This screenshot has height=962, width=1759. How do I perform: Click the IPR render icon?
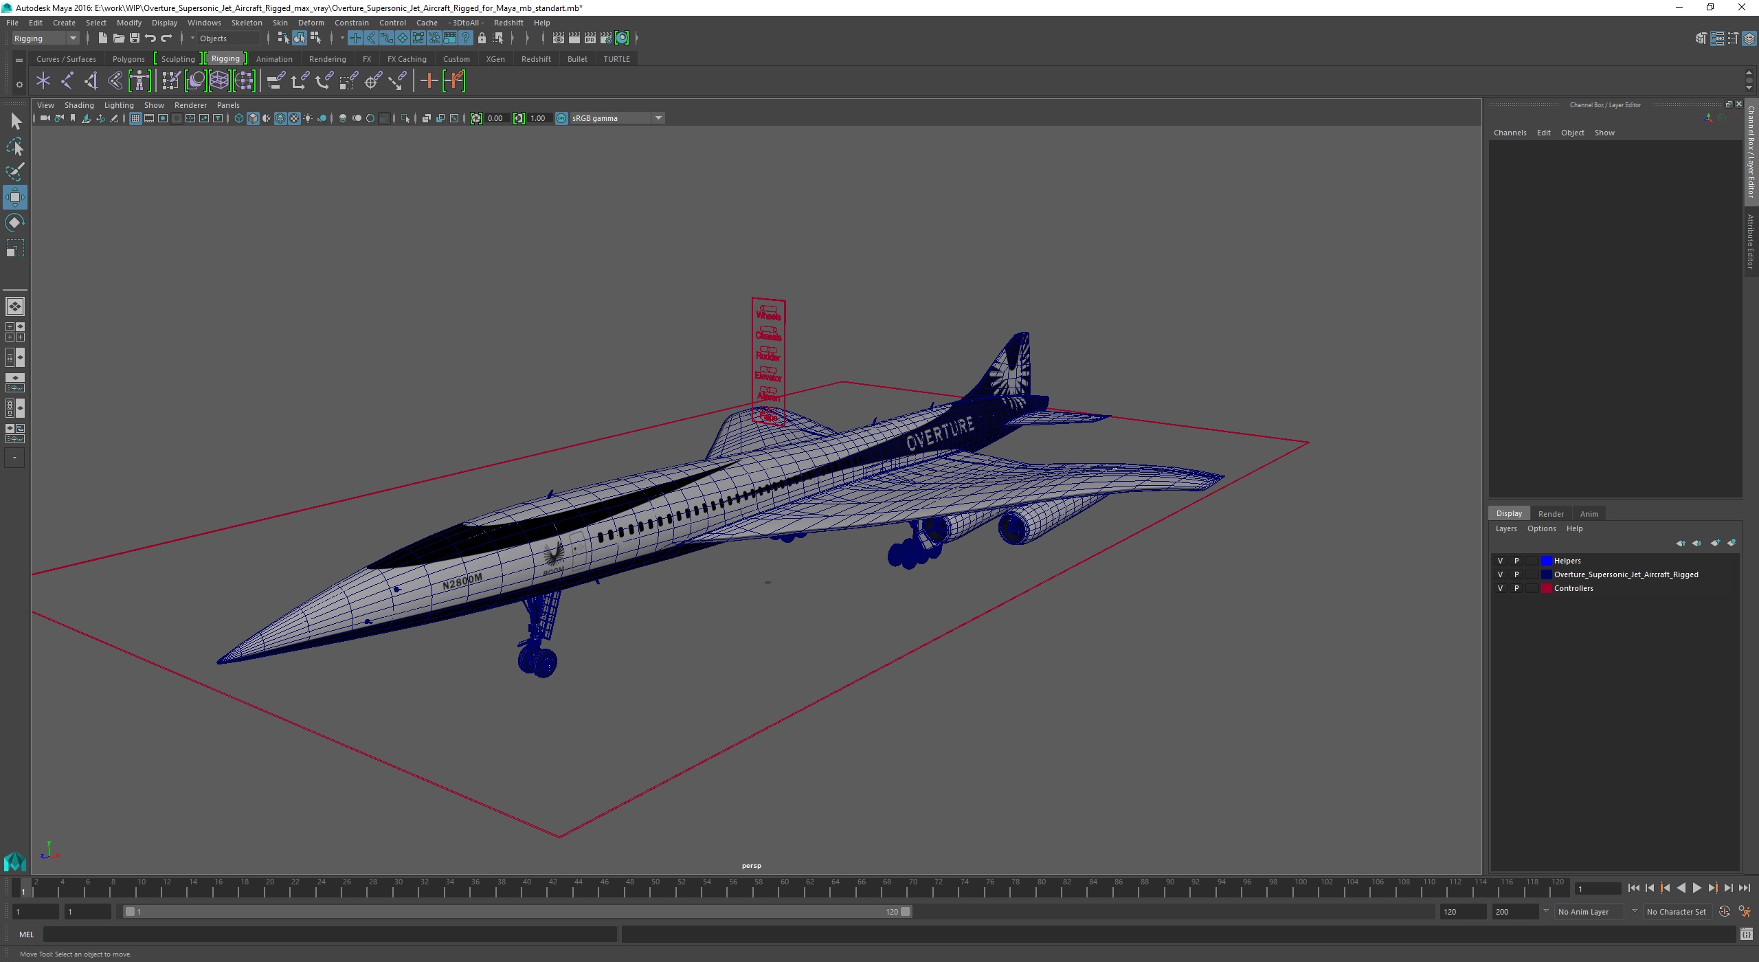[590, 38]
